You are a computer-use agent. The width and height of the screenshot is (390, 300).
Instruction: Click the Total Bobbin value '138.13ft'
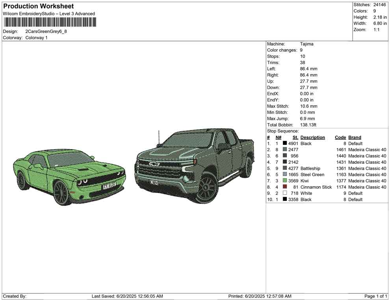308,125
